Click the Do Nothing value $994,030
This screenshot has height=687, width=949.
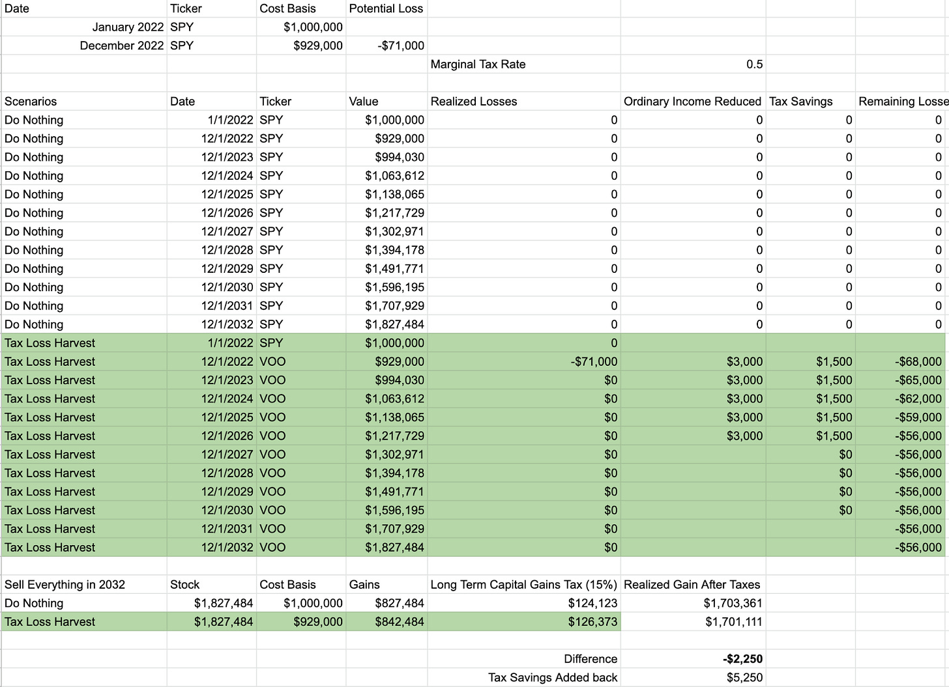(x=387, y=157)
